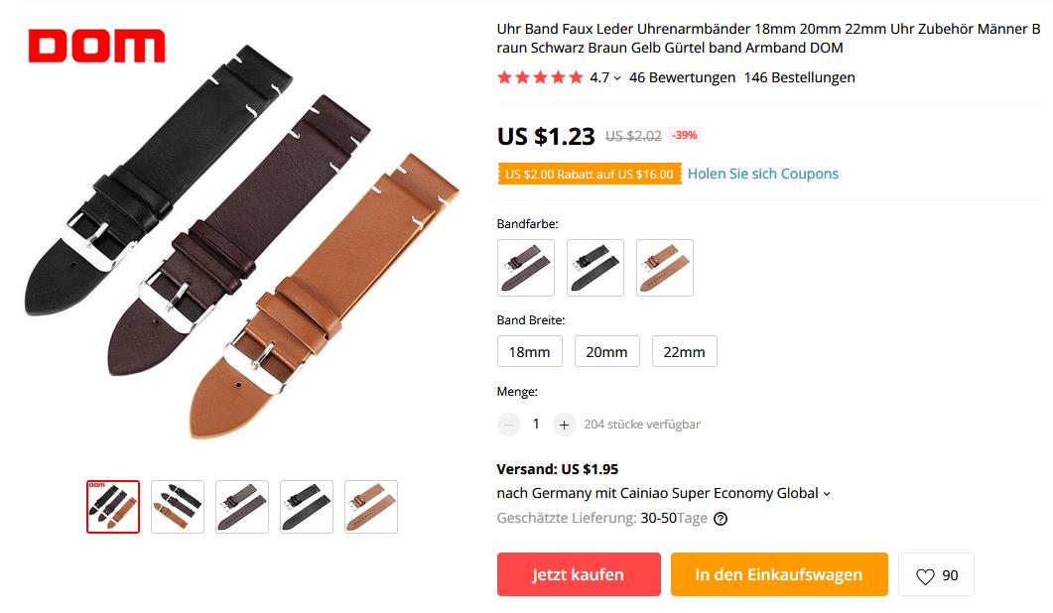Click the DOM brand logo

tap(96, 47)
